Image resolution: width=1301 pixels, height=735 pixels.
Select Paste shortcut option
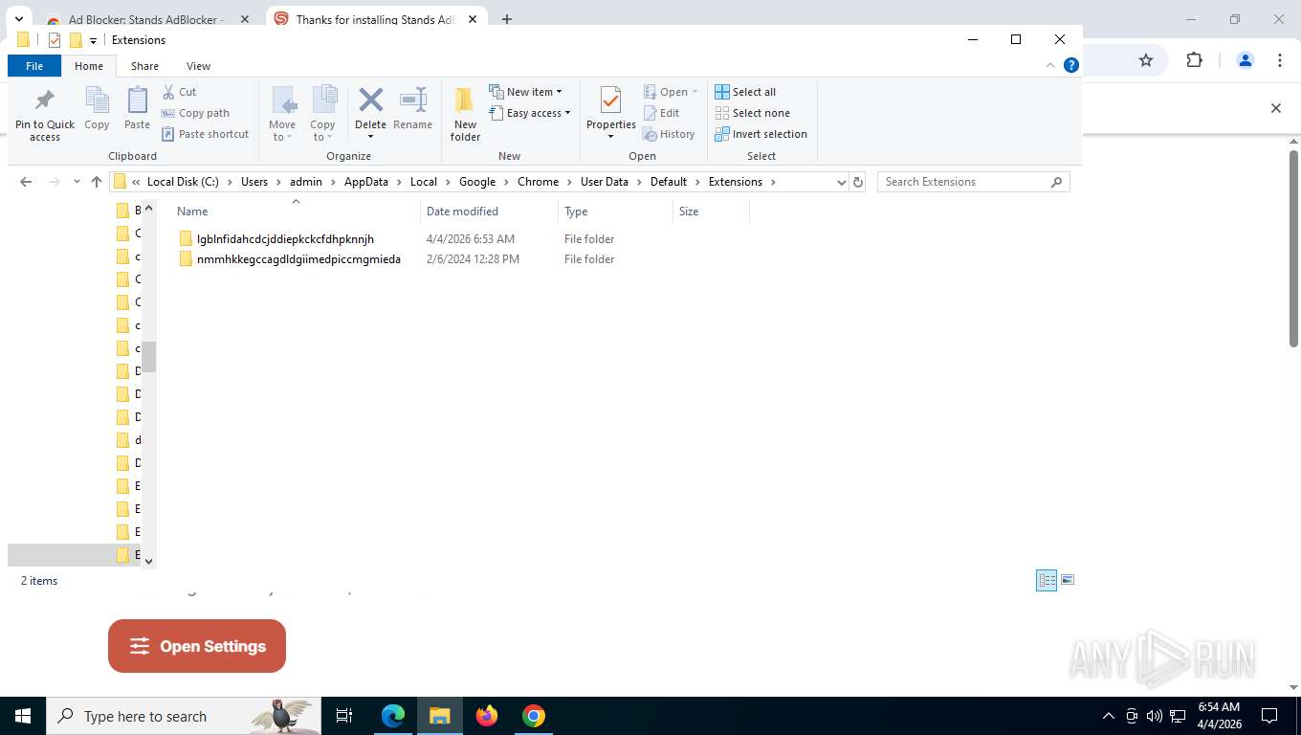point(205,134)
